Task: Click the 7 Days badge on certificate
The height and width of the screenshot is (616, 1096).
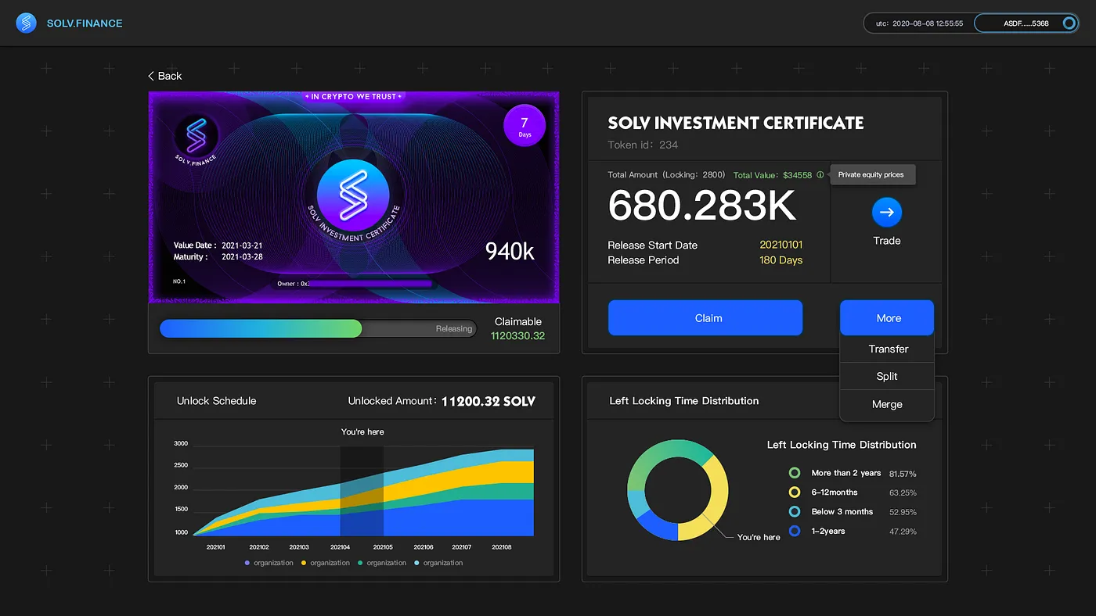Action: point(525,126)
